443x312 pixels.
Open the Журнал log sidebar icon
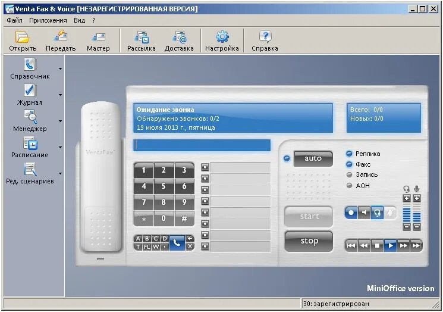(x=30, y=95)
